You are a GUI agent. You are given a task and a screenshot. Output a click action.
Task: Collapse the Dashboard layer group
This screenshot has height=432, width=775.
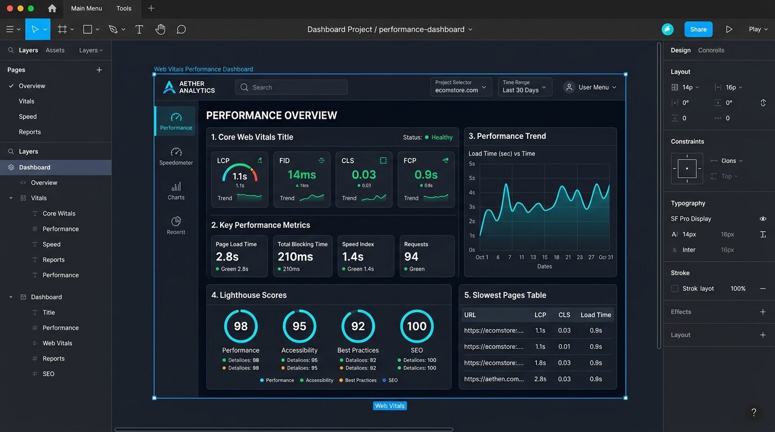11,297
